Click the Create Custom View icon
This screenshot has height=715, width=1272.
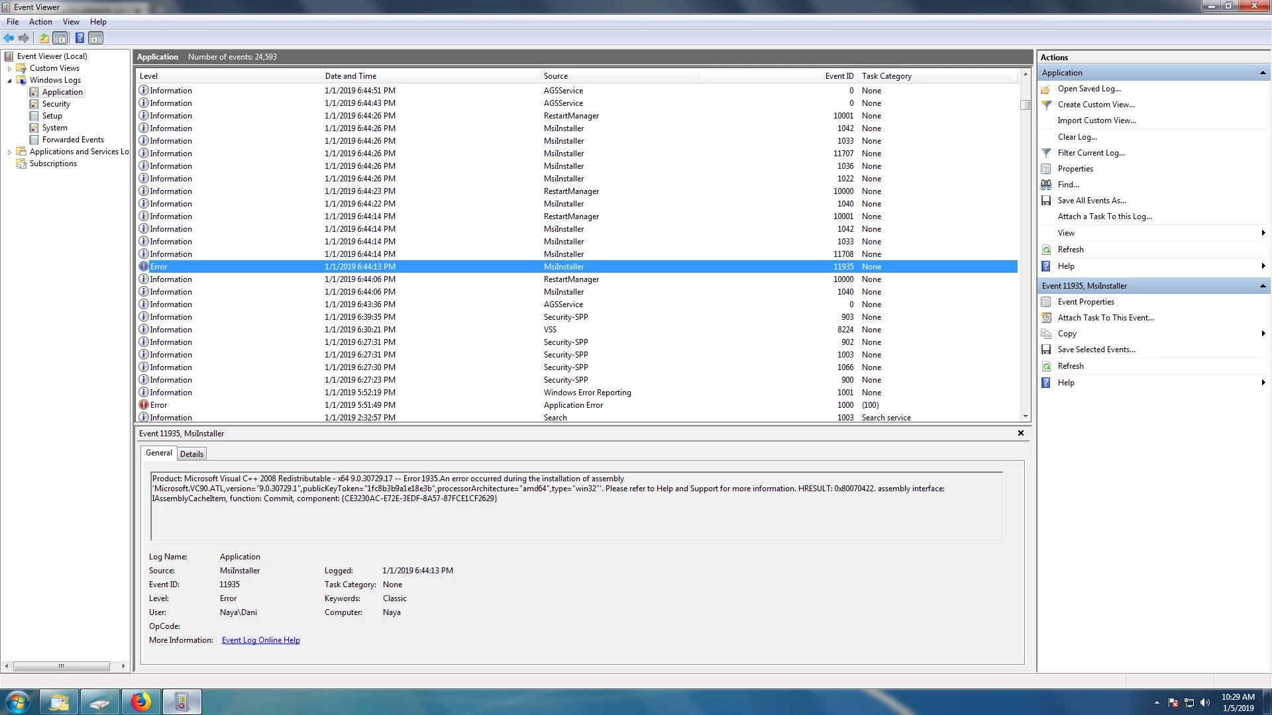click(1046, 105)
